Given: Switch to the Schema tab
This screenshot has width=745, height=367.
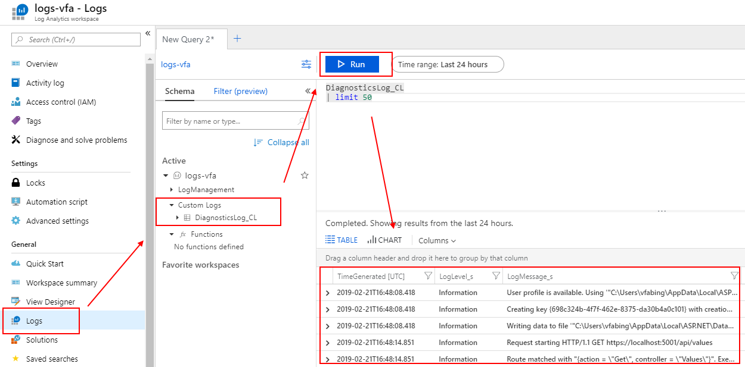Looking at the screenshot, I should pyautogui.click(x=180, y=91).
